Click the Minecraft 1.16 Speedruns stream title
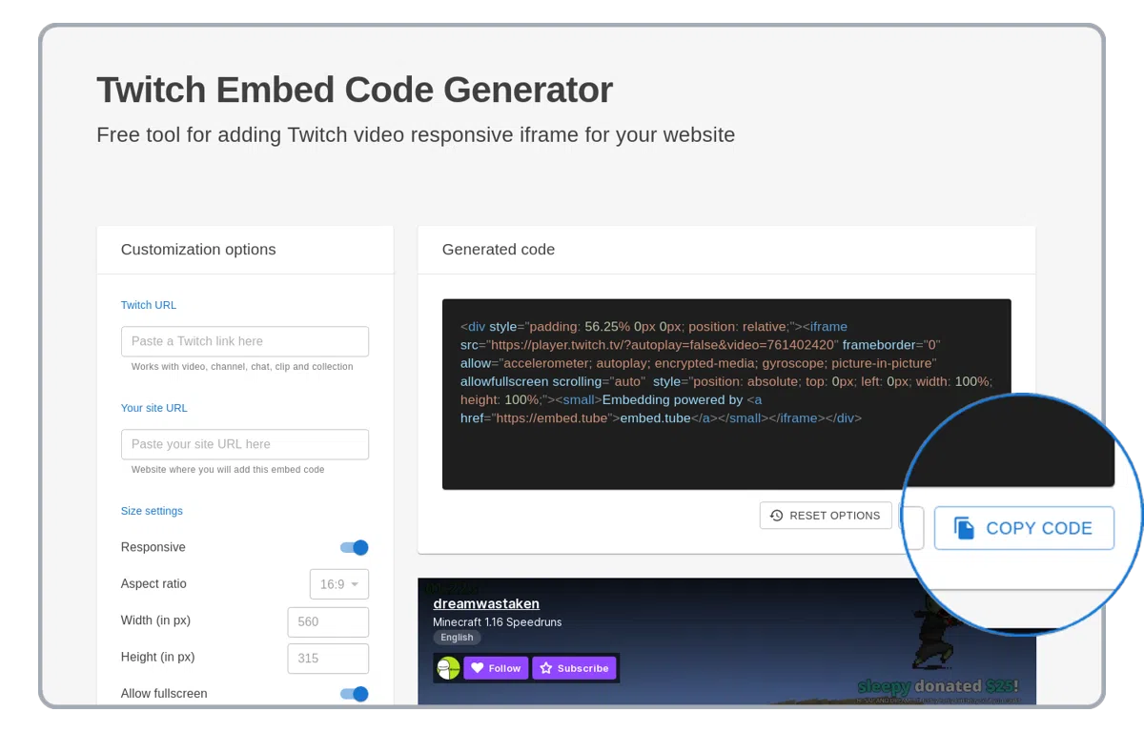This screenshot has width=1144, height=732. 497,622
